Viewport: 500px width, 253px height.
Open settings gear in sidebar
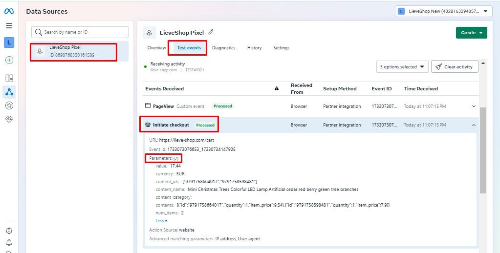9,231
